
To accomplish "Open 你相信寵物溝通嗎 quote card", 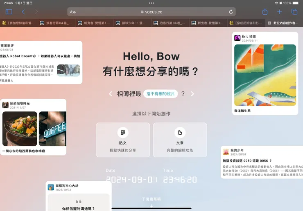I will pos(79,202).
